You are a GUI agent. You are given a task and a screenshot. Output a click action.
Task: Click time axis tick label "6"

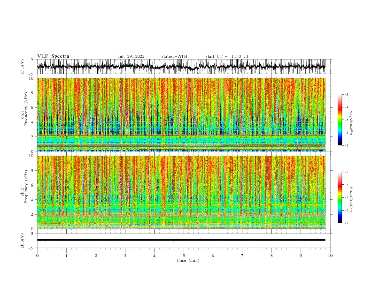[213, 256]
